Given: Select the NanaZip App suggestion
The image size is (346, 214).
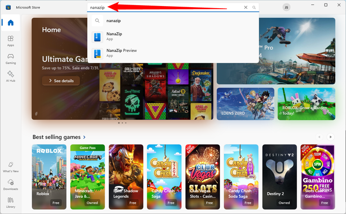Looking at the screenshot, I should (173, 37).
